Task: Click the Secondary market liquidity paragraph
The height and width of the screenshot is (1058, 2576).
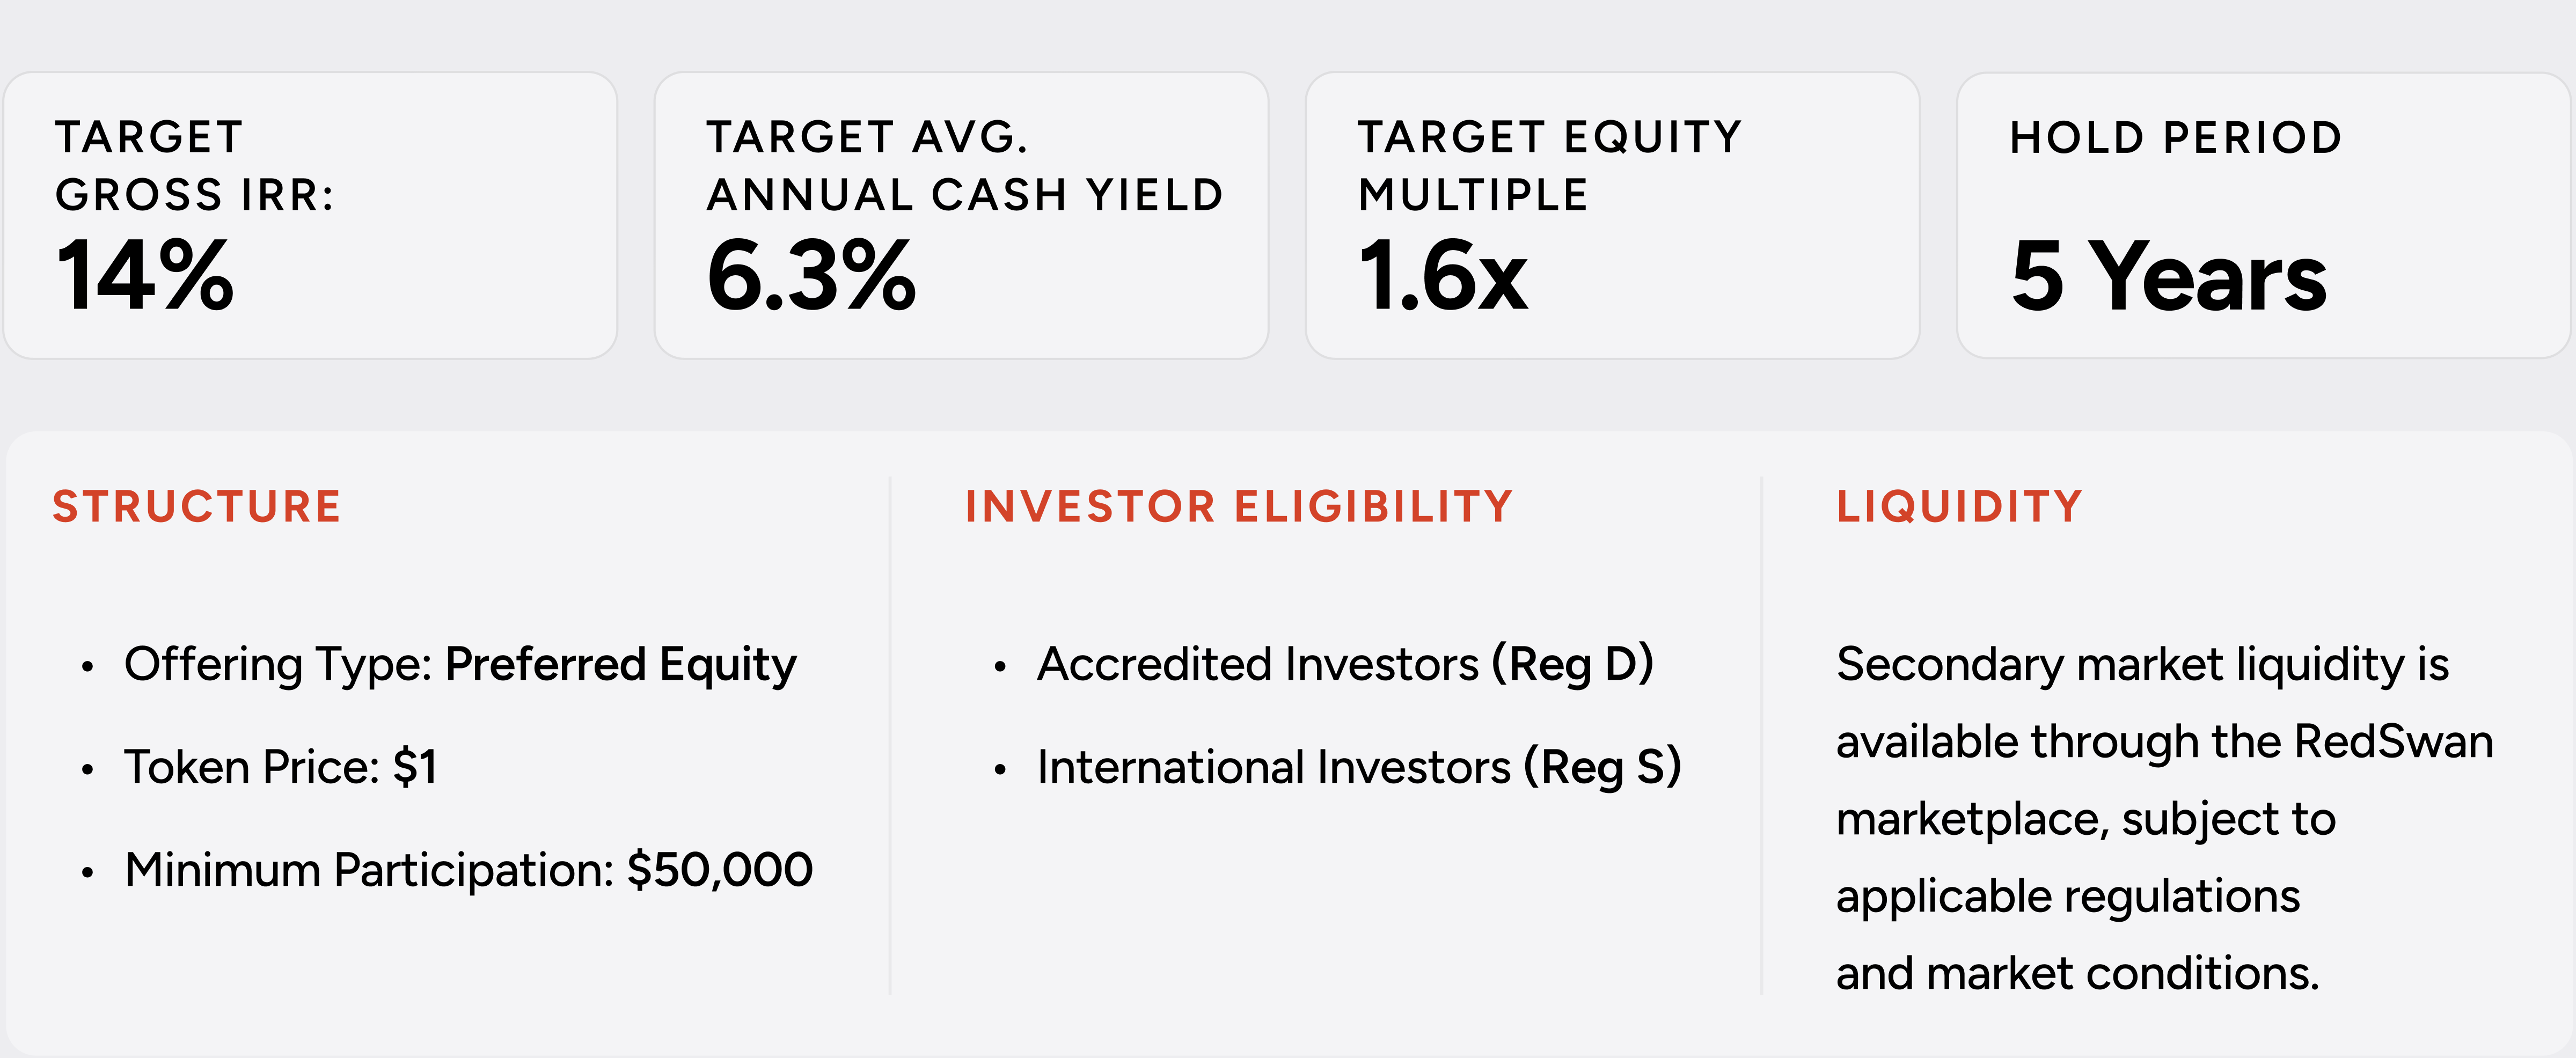Action: 2165,818
